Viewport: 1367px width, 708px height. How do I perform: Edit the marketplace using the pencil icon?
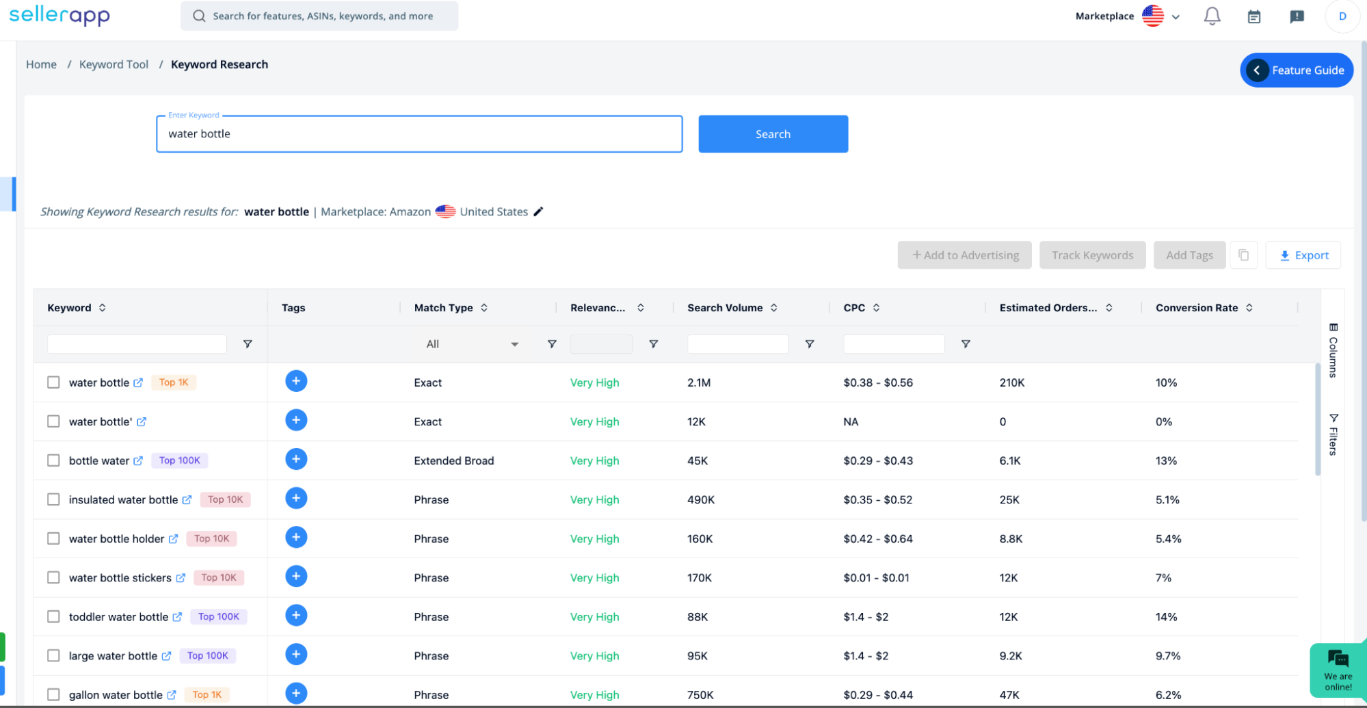click(538, 211)
